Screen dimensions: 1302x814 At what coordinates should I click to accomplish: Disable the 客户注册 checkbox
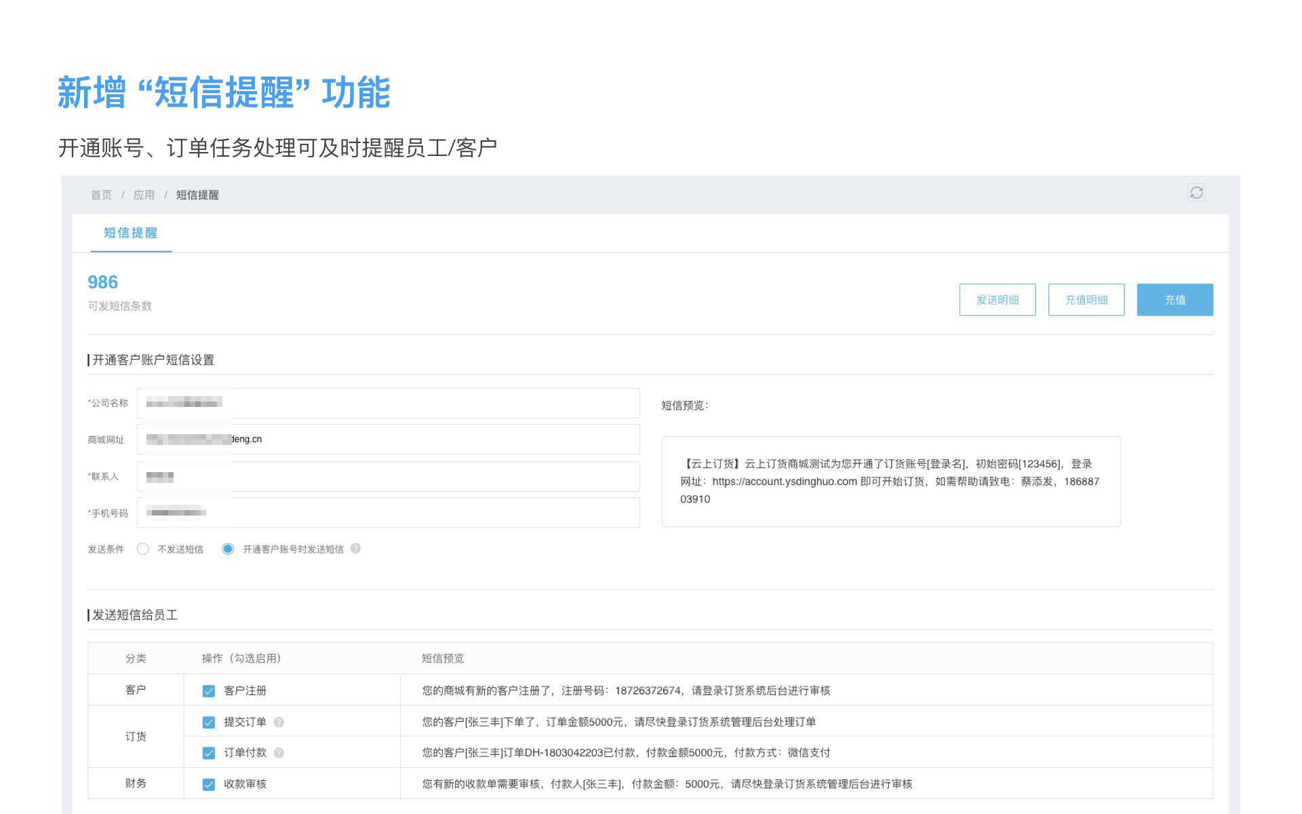click(208, 691)
